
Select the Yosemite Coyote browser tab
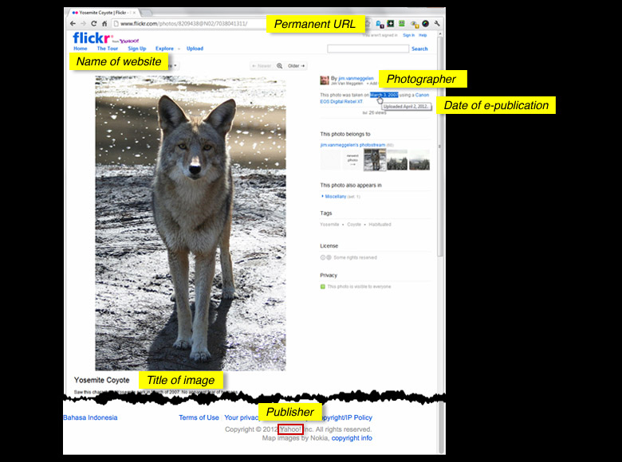point(101,13)
